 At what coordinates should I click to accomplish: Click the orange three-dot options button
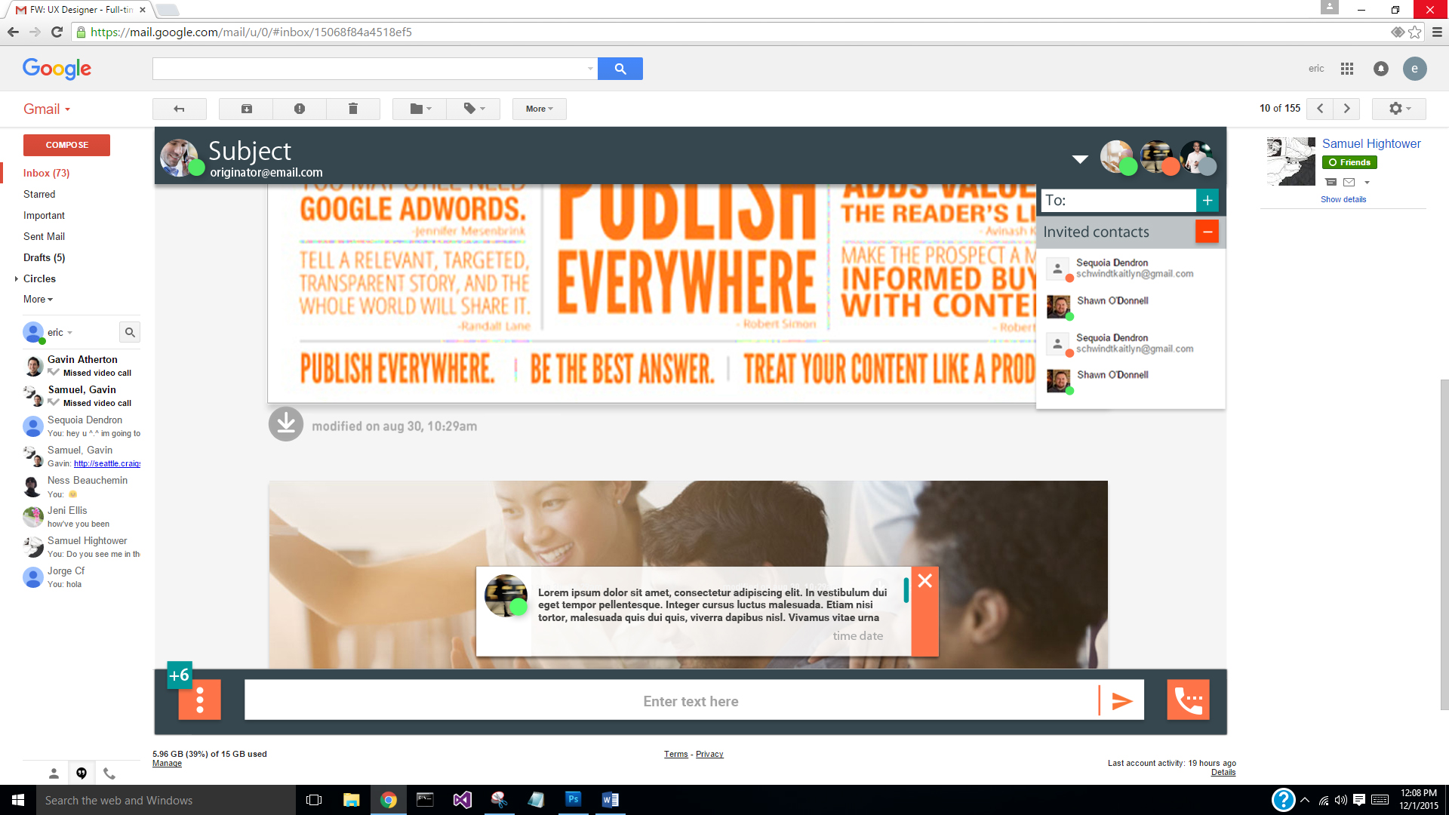[199, 700]
